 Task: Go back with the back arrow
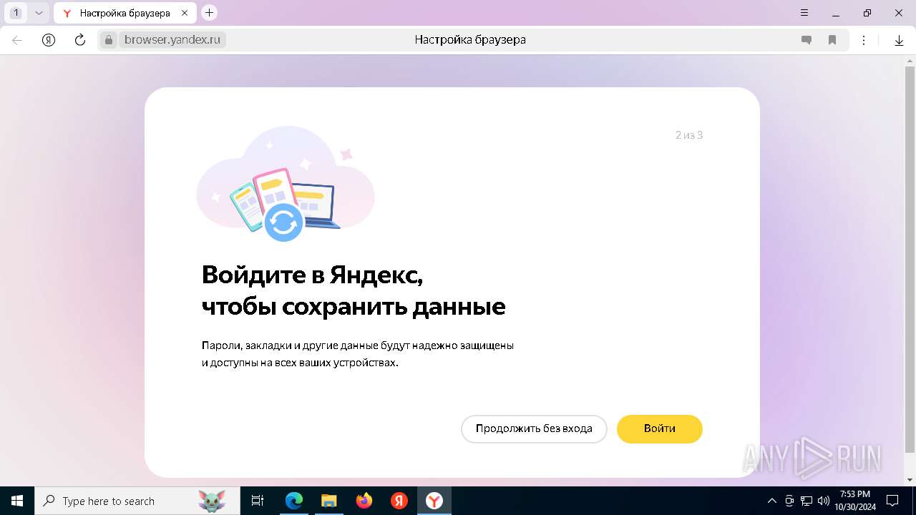tap(17, 40)
